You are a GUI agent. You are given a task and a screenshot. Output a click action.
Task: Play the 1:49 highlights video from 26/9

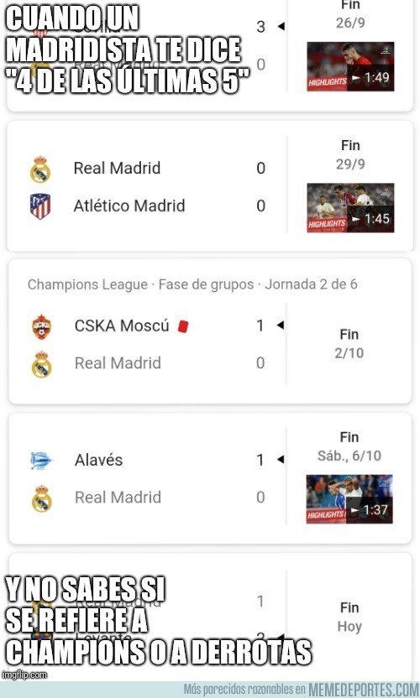pos(350,67)
